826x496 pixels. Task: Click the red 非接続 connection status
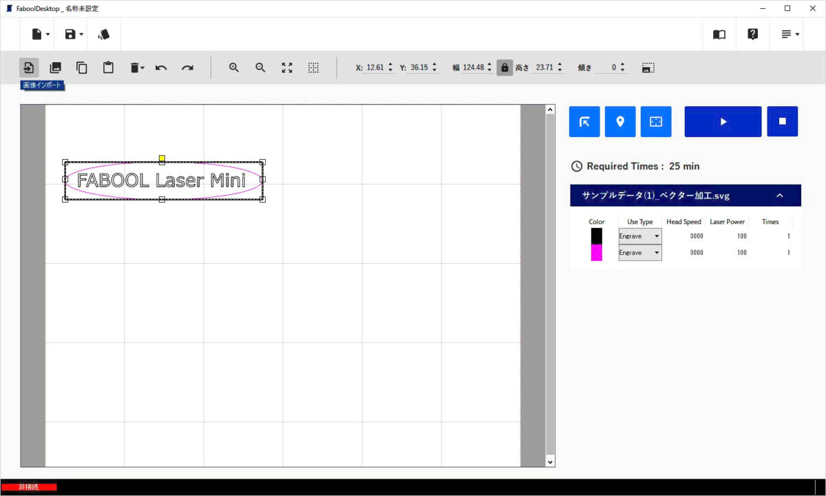(x=29, y=487)
